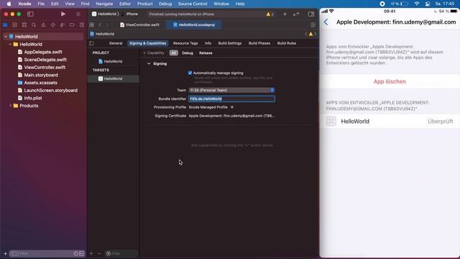Open the Breakpoint navigator tab
Viewport: 460px width, 259px height.
[x=72, y=25]
